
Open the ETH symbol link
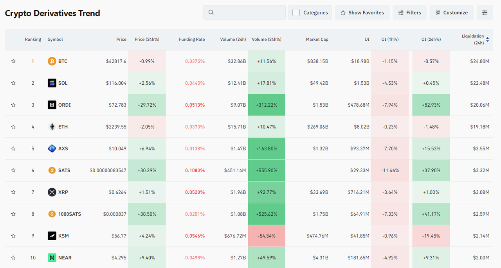[x=63, y=127]
